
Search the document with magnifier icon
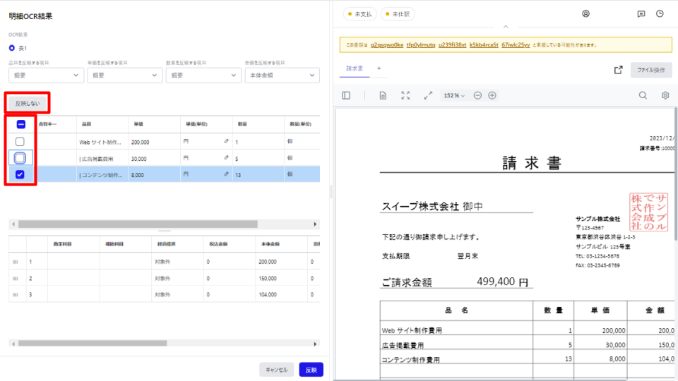[x=643, y=95]
